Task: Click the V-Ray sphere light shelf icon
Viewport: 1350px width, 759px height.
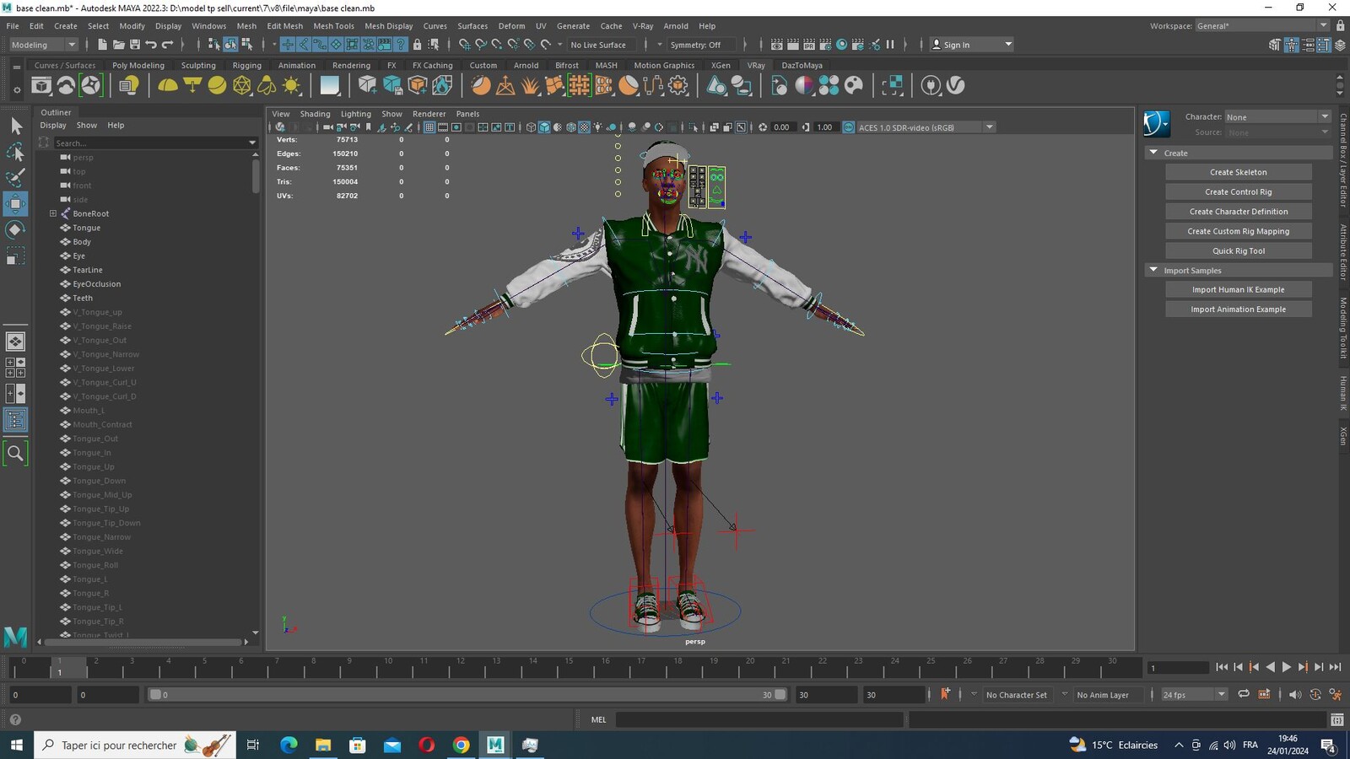Action: tap(217, 85)
